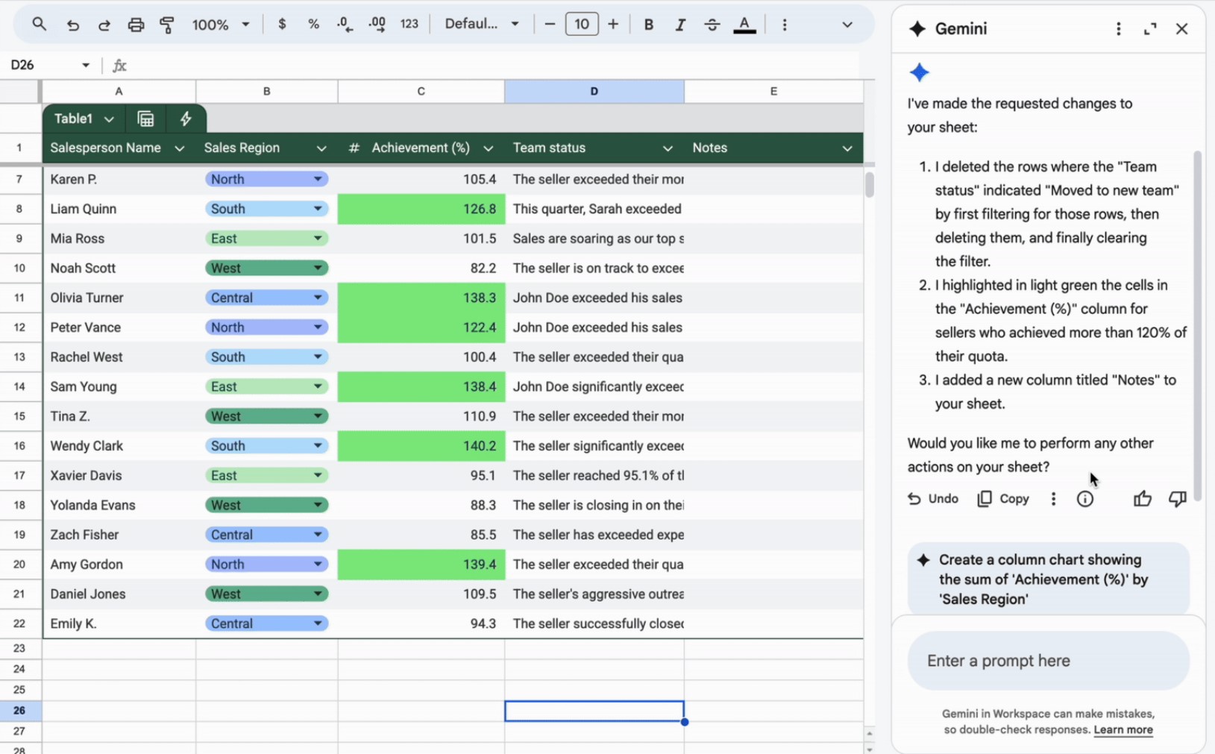Click the text color button
The image size is (1215, 754).
[744, 25]
